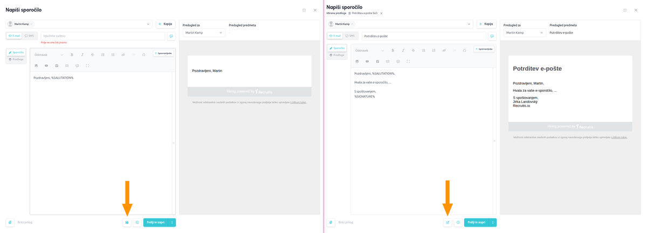This screenshot has height=233, width=647.
Task: Select Sporočilo tab in blank-subject window
Action: click(17, 52)
